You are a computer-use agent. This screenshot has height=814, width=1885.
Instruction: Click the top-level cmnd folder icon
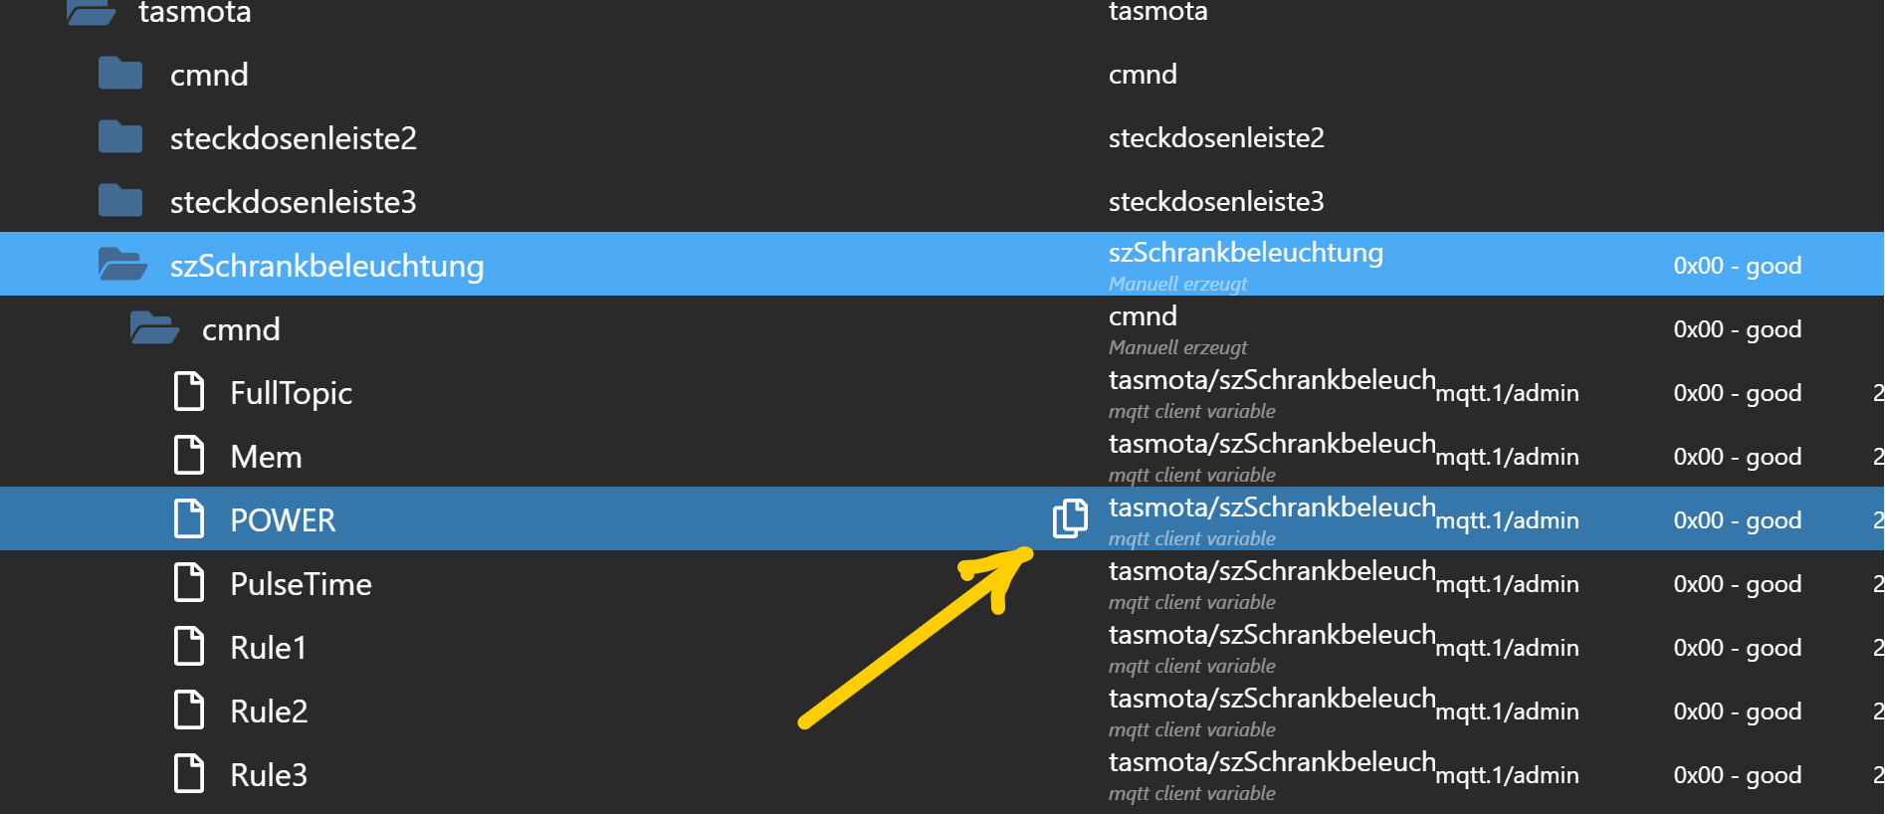point(120,74)
